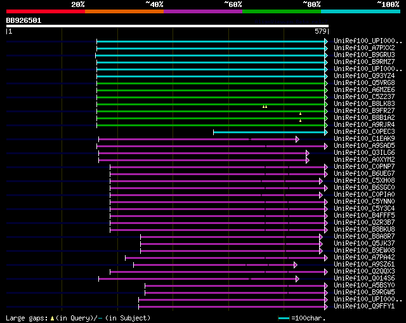Open hit label UniRef100_B8B1A2

[x=364, y=117]
